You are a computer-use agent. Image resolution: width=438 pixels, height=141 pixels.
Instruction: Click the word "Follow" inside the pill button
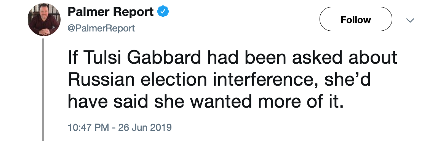pos(356,20)
